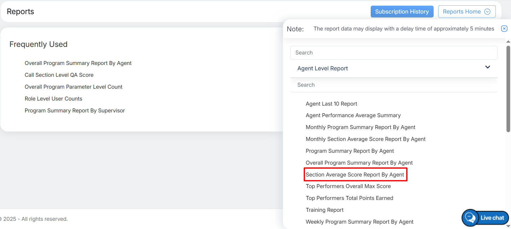Open the Live chat widget

pos(485,218)
